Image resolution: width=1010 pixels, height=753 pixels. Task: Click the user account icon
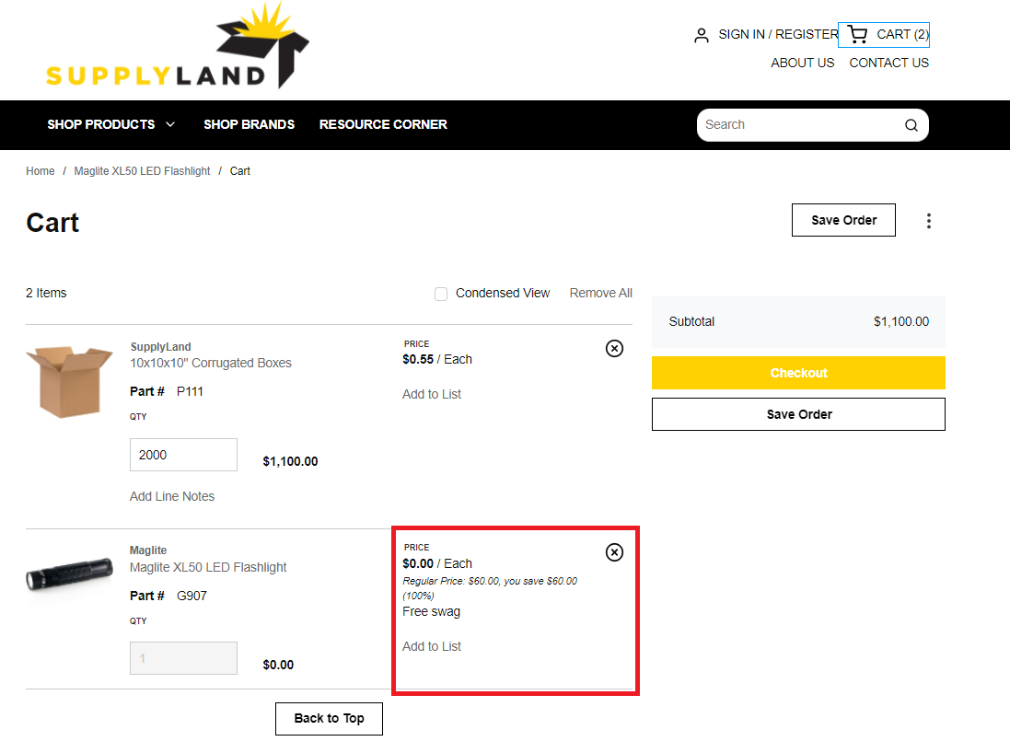(702, 35)
